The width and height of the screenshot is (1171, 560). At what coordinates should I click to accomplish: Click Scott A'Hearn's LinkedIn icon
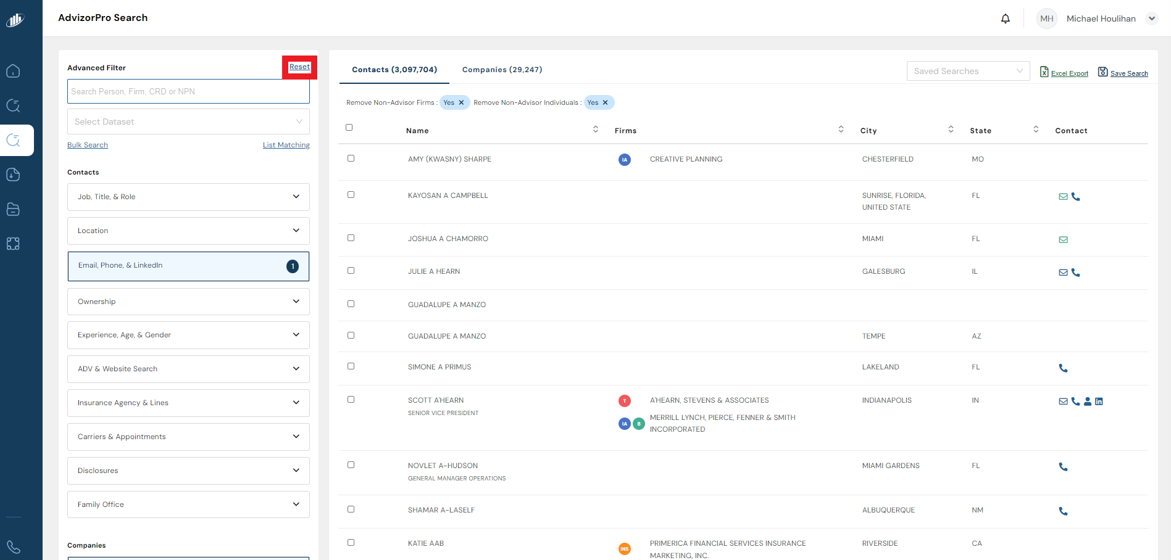1099,401
